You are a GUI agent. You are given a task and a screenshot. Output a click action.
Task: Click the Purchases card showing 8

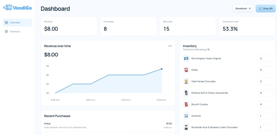tap(129, 26)
